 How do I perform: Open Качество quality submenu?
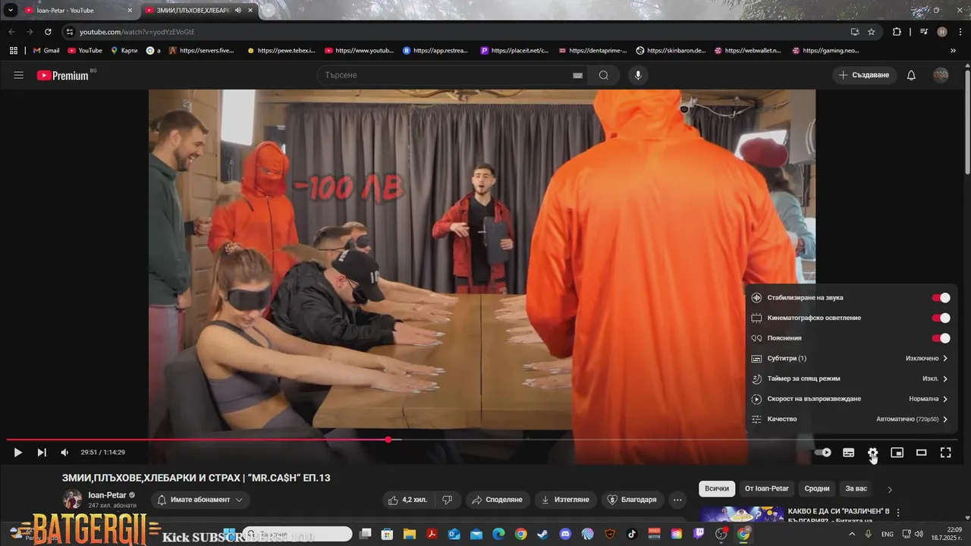(851, 419)
